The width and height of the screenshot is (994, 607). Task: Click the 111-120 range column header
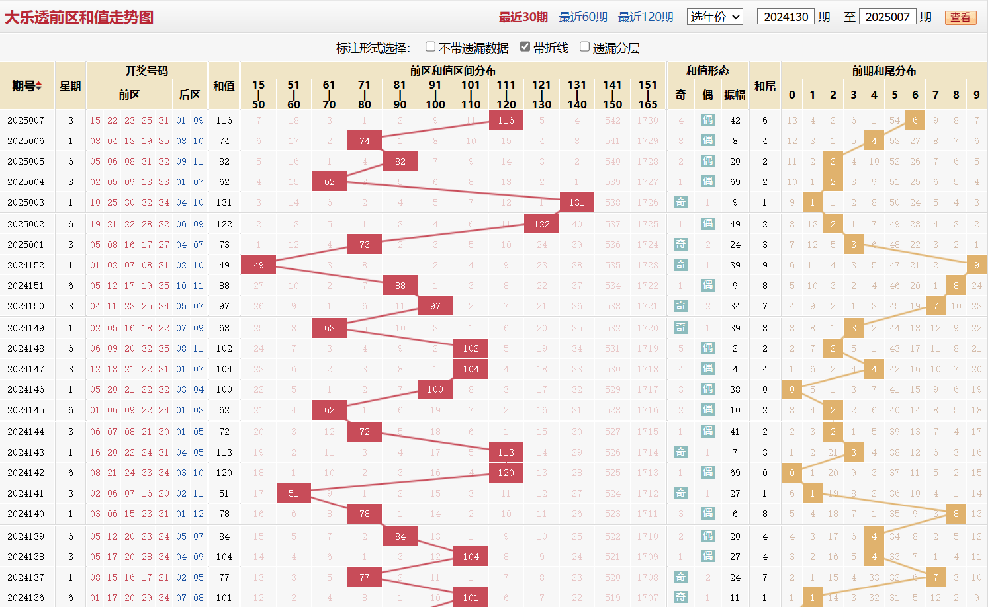click(x=506, y=95)
